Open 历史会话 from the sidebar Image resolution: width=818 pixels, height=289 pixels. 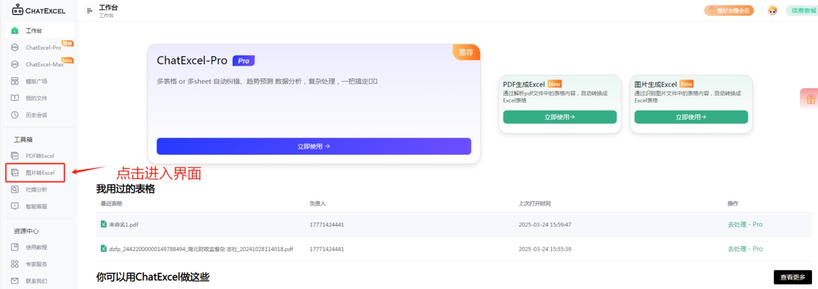click(x=36, y=115)
